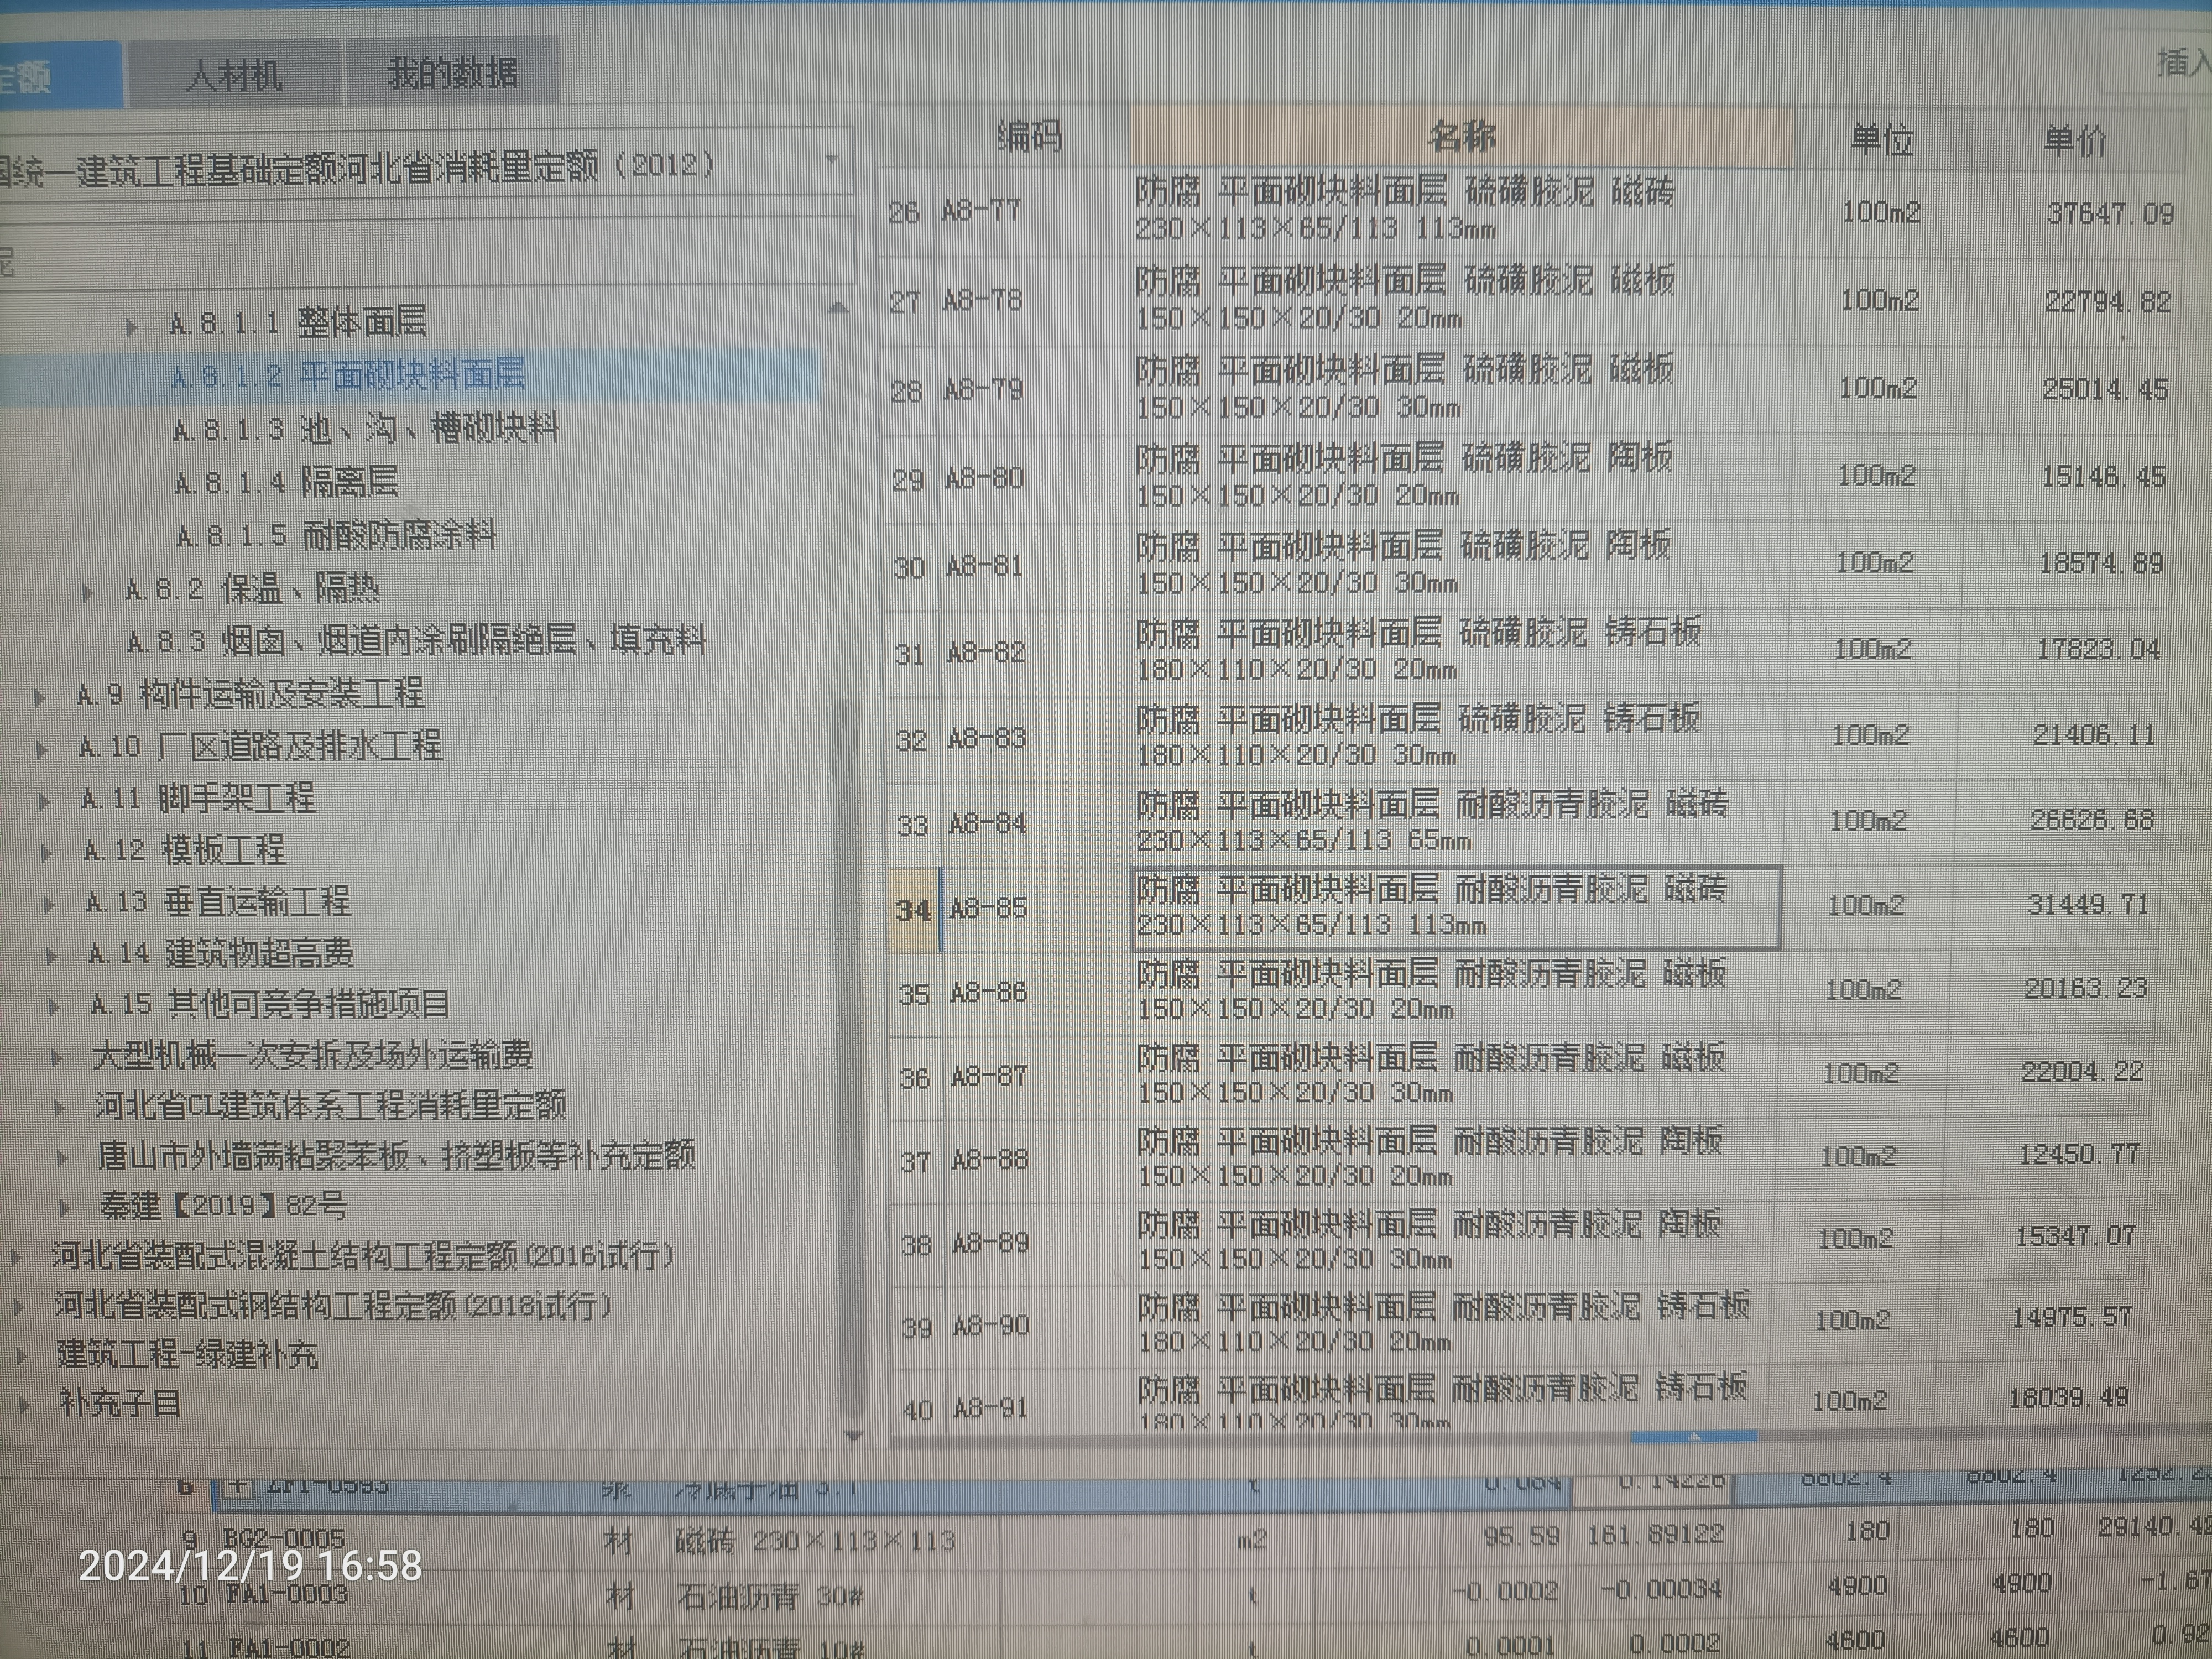Click the name cell of row A8-85

1457,907
